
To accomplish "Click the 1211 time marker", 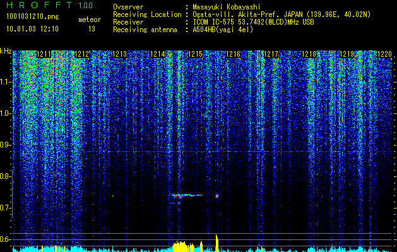I will (x=44, y=54).
